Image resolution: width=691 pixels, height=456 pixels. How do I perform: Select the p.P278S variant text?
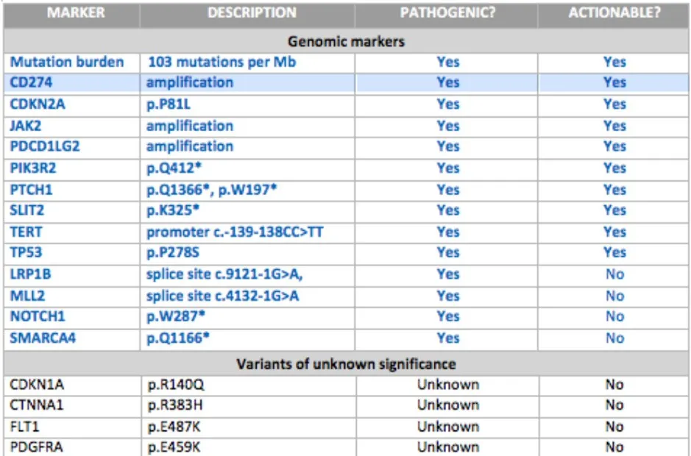[x=172, y=252]
